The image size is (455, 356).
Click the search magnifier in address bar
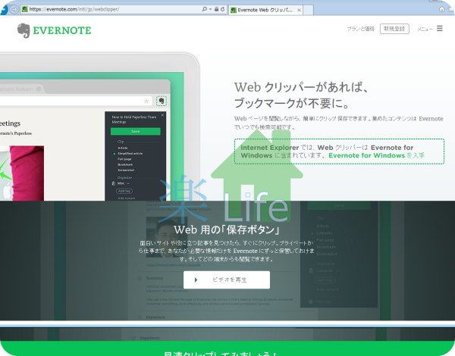204,9
